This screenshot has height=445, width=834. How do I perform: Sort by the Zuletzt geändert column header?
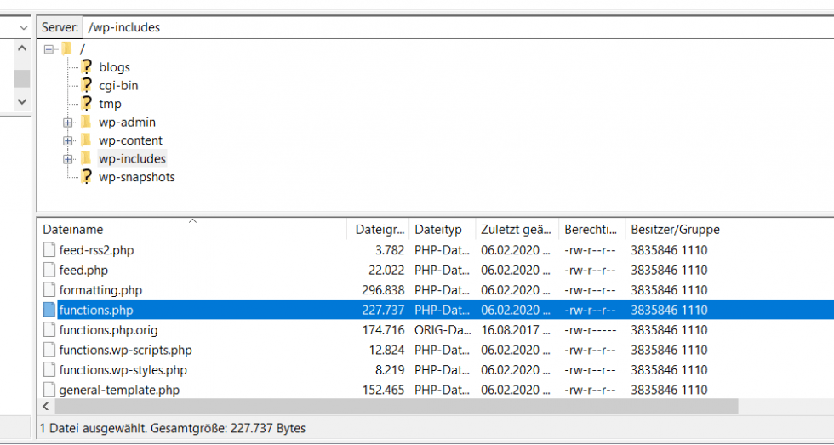click(517, 230)
